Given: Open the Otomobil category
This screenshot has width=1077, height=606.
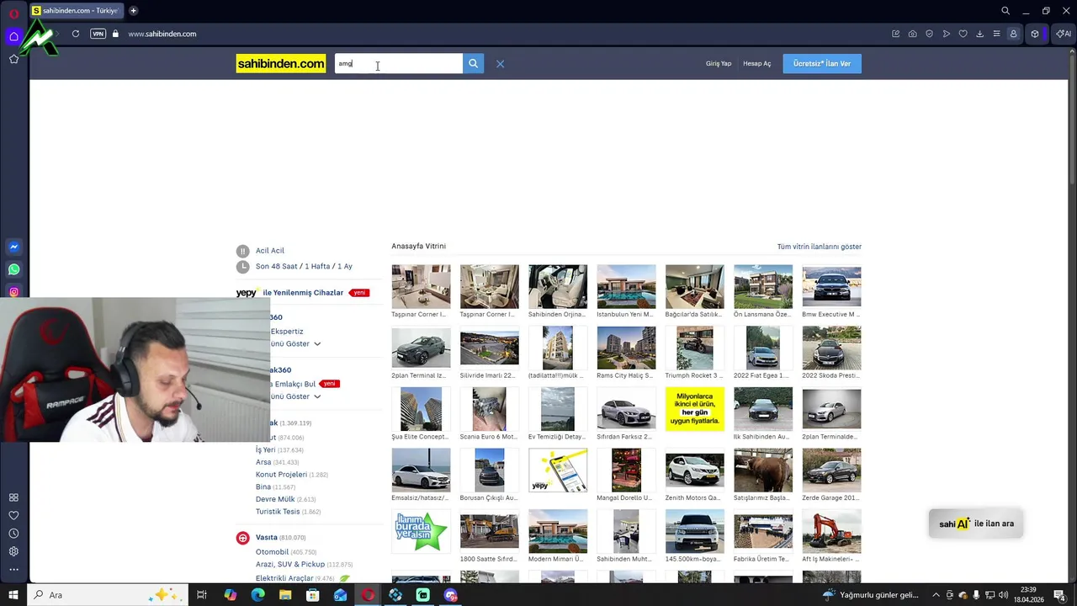Looking at the screenshot, I should click(x=272, y=552).
